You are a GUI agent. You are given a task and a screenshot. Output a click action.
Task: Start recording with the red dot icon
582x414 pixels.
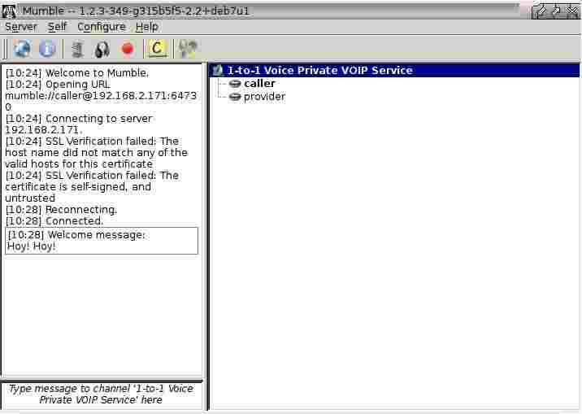pos(128,49)
